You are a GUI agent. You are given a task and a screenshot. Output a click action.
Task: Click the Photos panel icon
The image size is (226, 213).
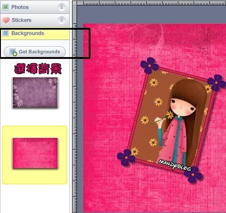5,7
